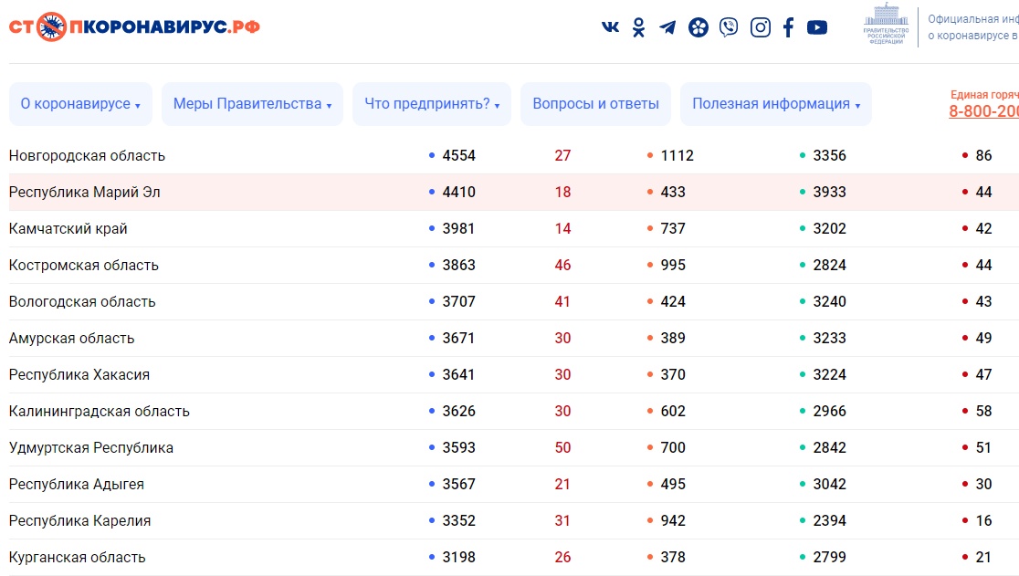Select the Курганская область row

pos(78,558)
